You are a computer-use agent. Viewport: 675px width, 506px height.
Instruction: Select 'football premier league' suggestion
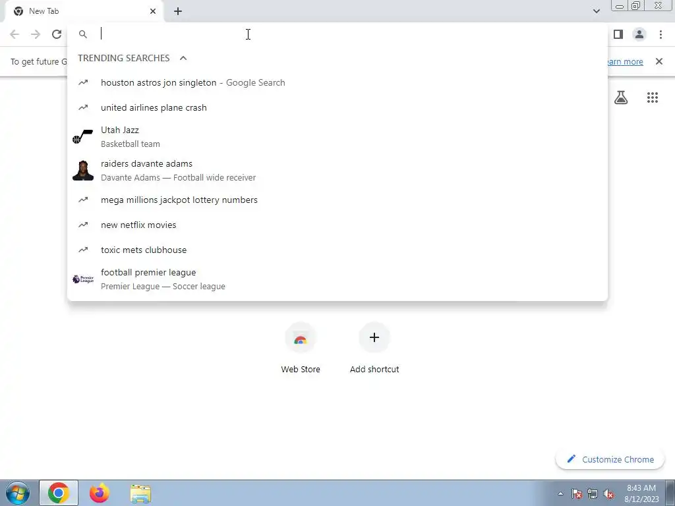(337, 279)
